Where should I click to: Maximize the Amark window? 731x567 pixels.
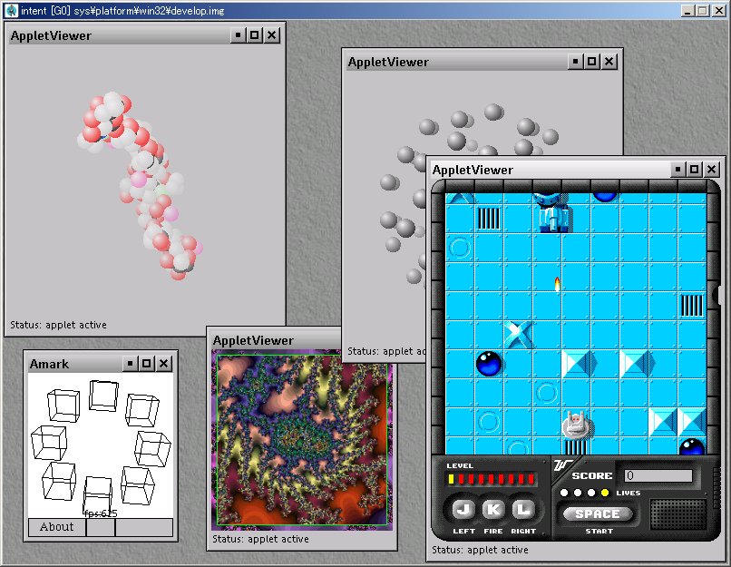pyautogui.click(x=146, y=363)
